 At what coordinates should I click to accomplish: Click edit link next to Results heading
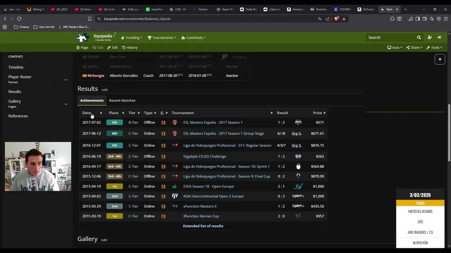tap(105, 90)
